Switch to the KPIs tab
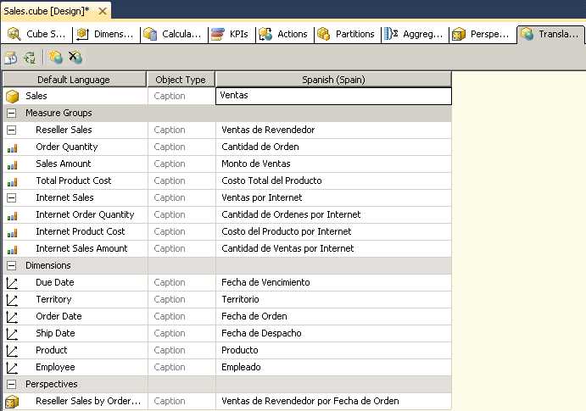This screenshot has width=586, height=411. (x=231, y=35)
